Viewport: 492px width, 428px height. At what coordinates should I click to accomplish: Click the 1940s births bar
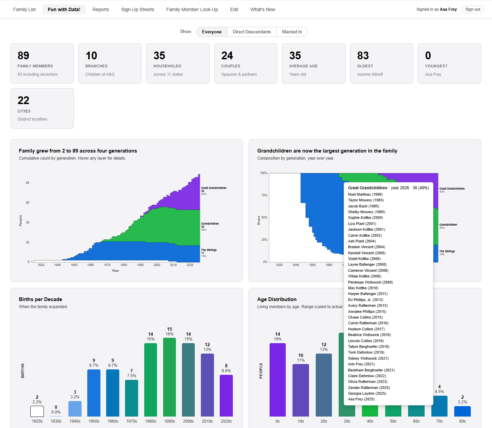tap(75, 409)
